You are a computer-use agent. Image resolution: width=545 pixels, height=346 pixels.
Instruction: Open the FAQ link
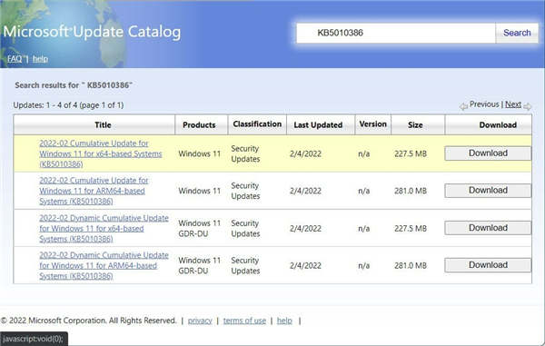pos(15,59)
